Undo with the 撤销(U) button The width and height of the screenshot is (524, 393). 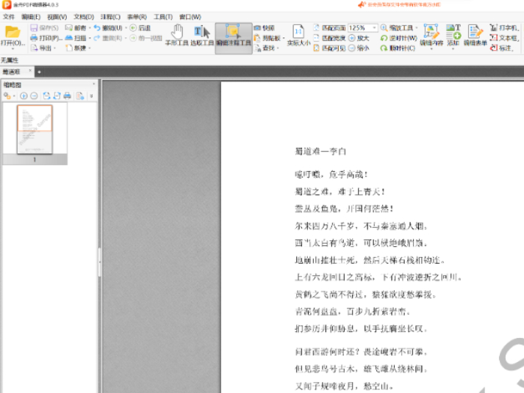click(108, 28)
